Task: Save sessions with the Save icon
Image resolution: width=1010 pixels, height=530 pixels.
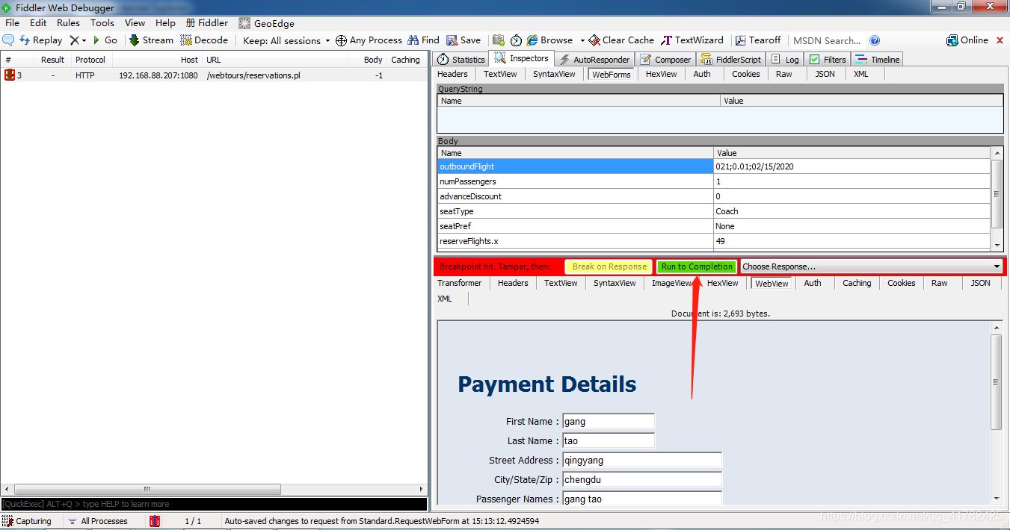Action: 464,40
